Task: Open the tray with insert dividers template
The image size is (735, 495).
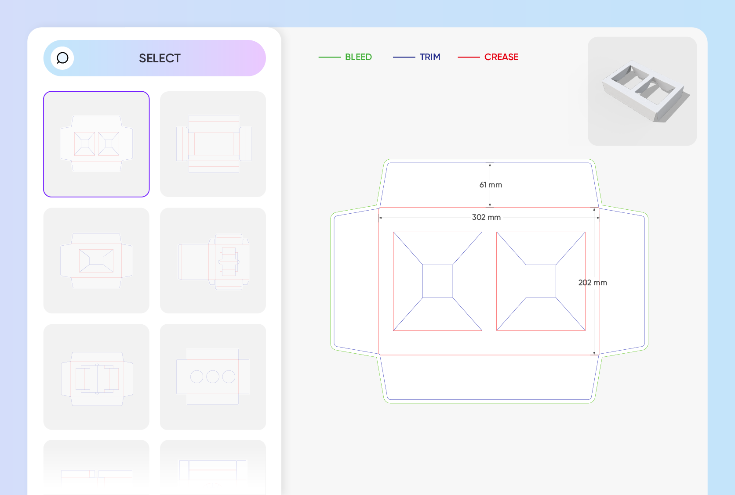Action: (x=96, y=377)
